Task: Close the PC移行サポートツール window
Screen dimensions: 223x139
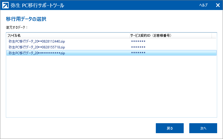Action: click(218, 5)
